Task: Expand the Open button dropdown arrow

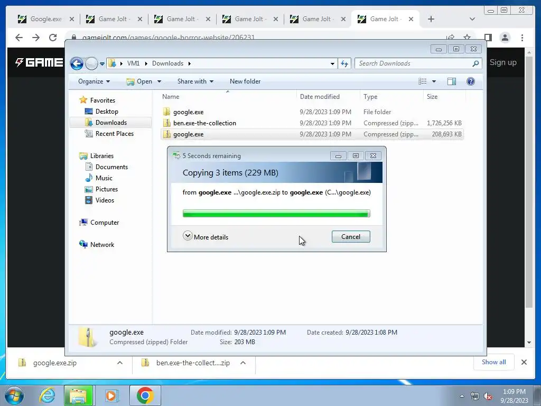Action: (159, 81)
